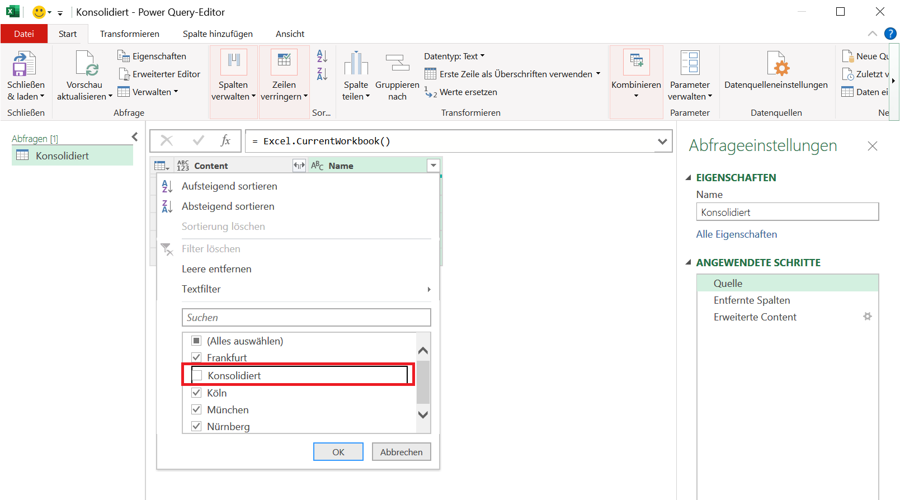Click the smiley feedback icon
The image size is (900, 500).
pos(39,12)
